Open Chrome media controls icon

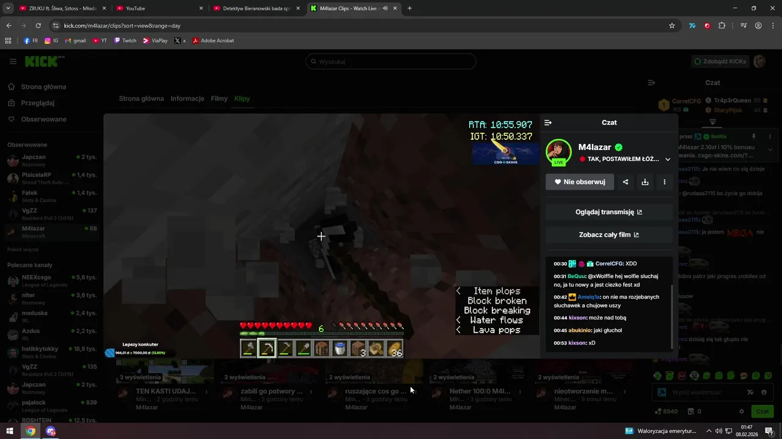pos(744,26)
